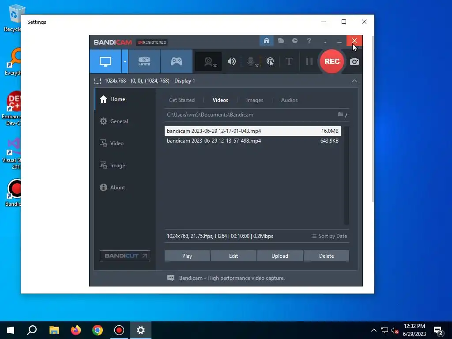The width and height of the screenshot is (452, 339).
Task: Open the muted volume tray icon
Action: point(395,330)
